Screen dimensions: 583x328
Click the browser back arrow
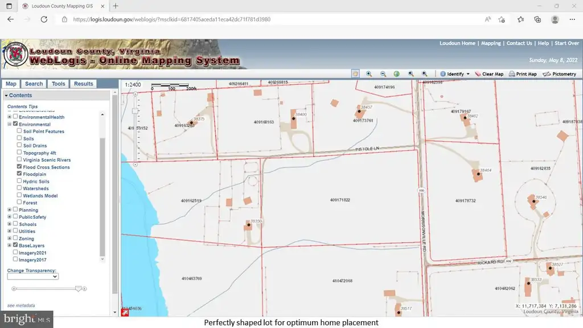pos(10,19)
